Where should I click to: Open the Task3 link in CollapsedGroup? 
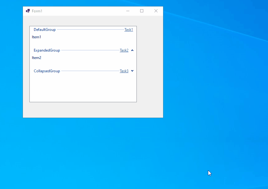click(124, 71)
